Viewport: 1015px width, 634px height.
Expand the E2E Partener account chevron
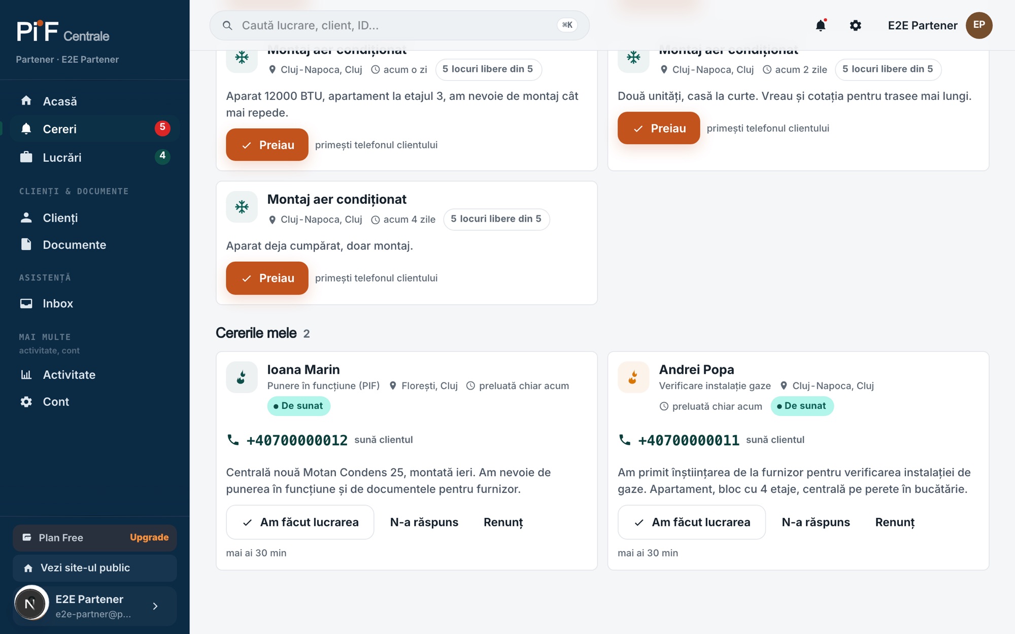coord(155,606)
